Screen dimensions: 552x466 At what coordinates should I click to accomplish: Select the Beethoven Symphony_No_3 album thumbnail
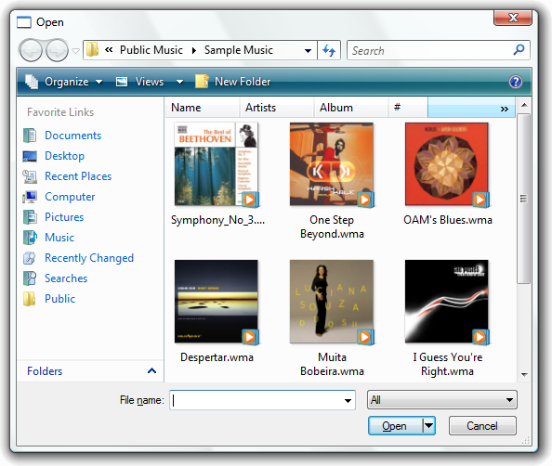tap(217, 164)
